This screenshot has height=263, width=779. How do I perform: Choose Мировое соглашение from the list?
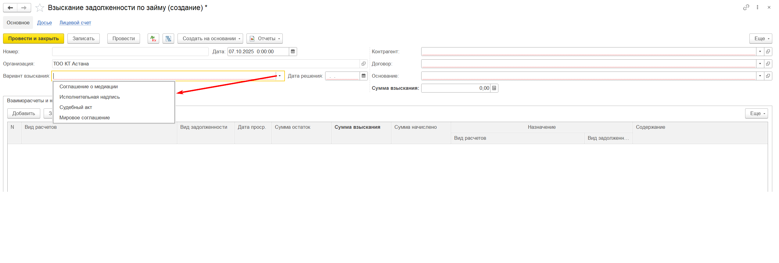114,118
